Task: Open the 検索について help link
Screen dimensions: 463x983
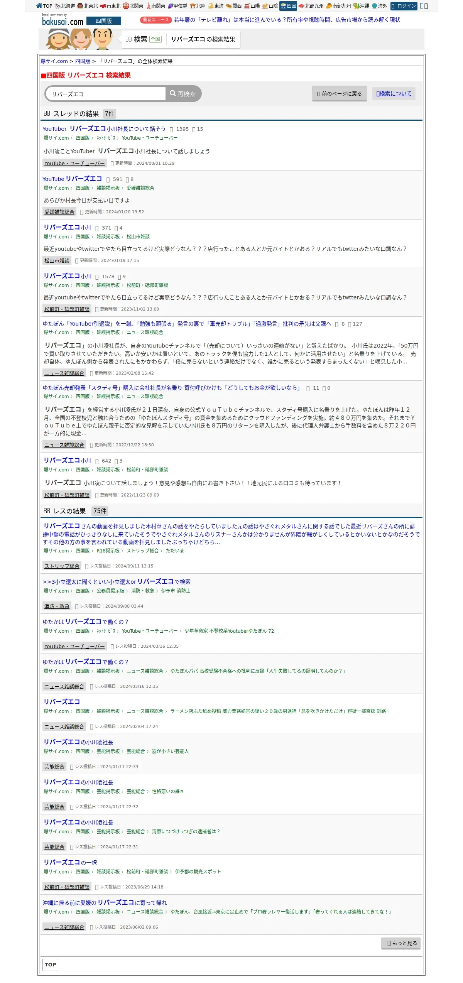Action: tap(394, 93)
